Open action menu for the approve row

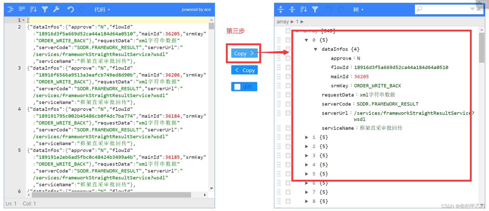coord(288,58)
